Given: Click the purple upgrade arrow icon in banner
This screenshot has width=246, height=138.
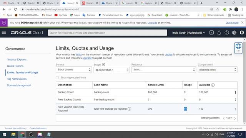Looking at the screenshot, I should coord(4,23).
